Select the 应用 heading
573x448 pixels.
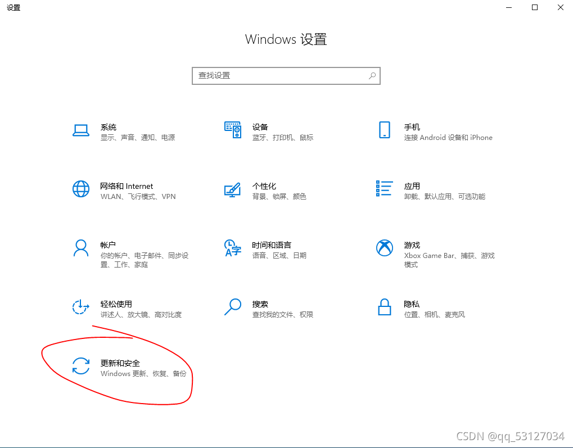[412, 187]
